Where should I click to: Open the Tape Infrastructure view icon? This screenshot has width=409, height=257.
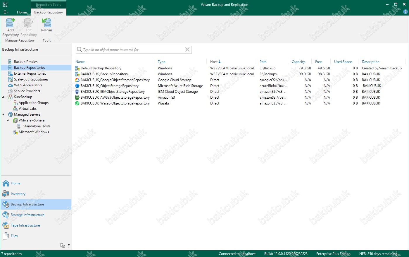(6, 225)
